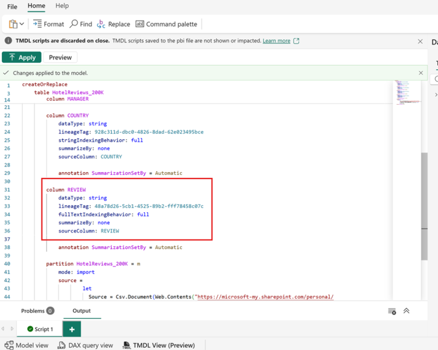The height and width of the screenshot is (350, 438).
Task: Add a new script tab
Action: pyautogui.click(x=72, y=330)
